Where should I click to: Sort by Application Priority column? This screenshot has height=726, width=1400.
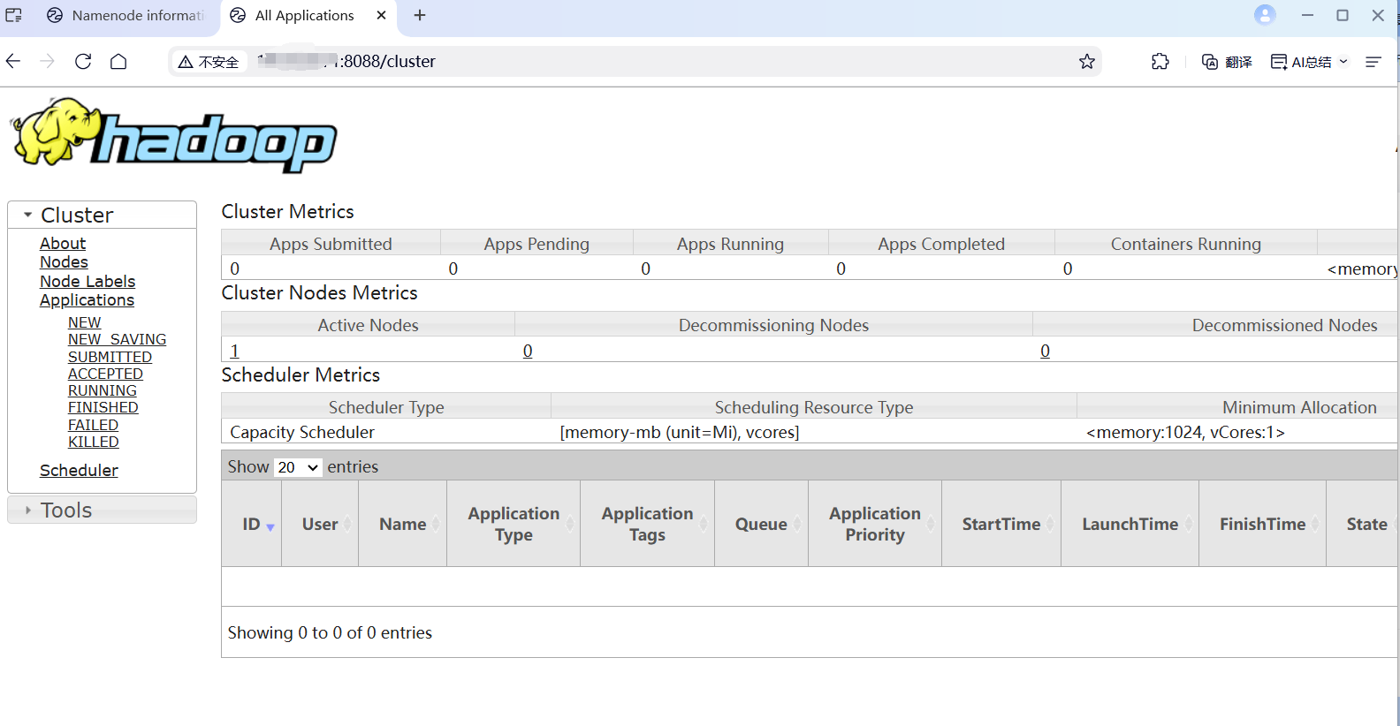tap(875, 524)
